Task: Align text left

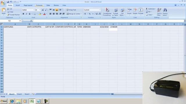Action: pyautogui.click(x=51, y=14)
